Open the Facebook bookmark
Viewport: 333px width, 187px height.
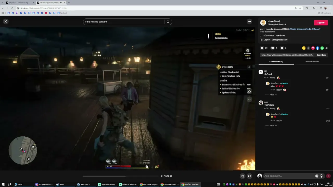pyautogui.click(x=62, y=13)
